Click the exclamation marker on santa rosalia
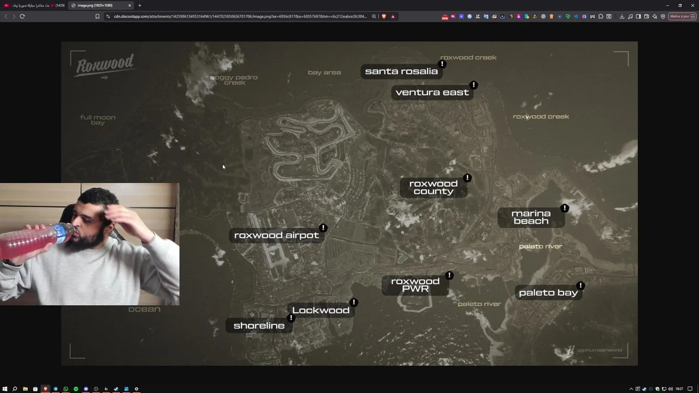 pyautogui.click(x=442, y=64)
